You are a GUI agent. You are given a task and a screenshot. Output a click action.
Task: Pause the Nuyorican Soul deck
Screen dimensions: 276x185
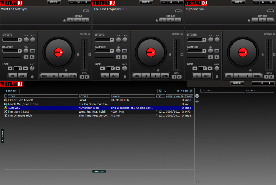point(238,76)
